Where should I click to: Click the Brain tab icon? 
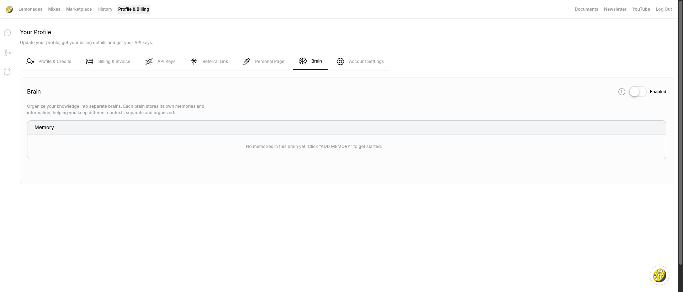point(303,61)
